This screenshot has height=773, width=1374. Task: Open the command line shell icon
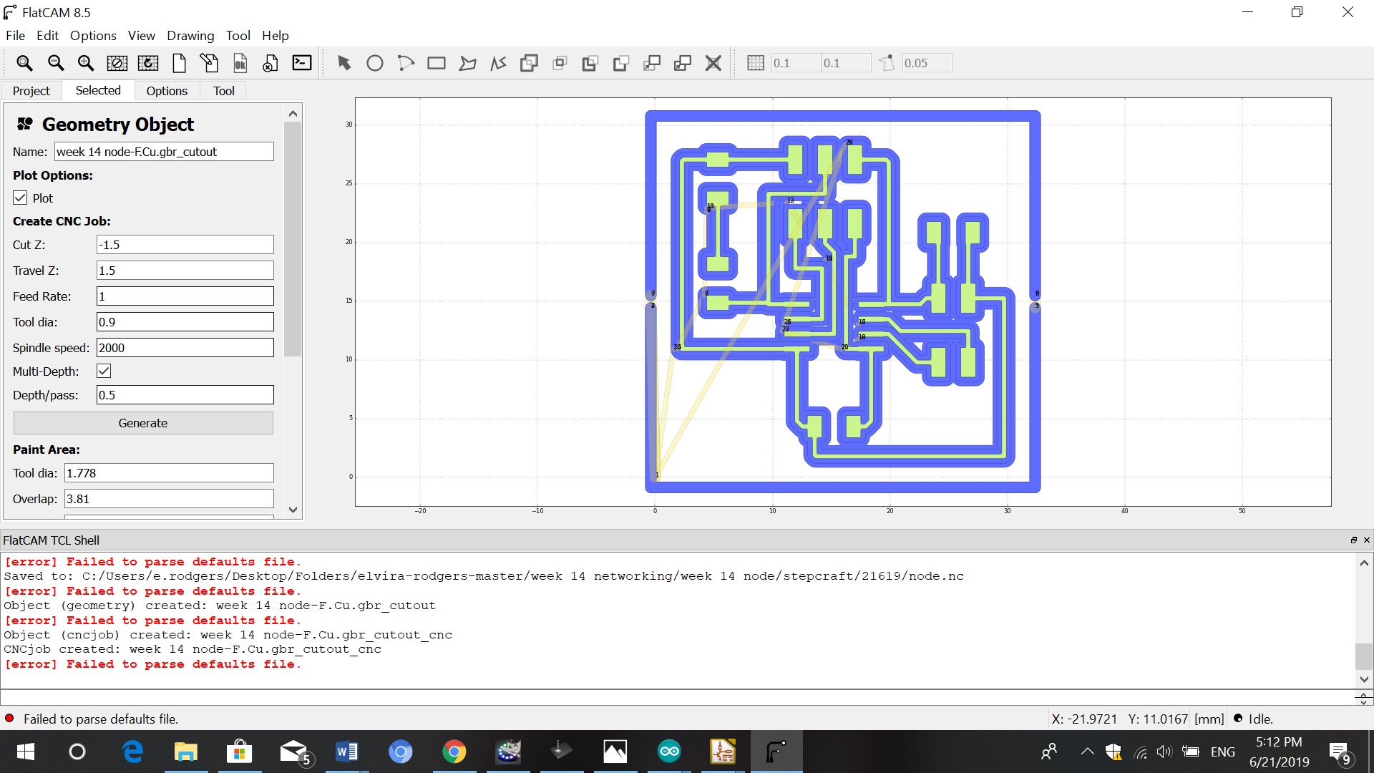click(x=302, y=63)
